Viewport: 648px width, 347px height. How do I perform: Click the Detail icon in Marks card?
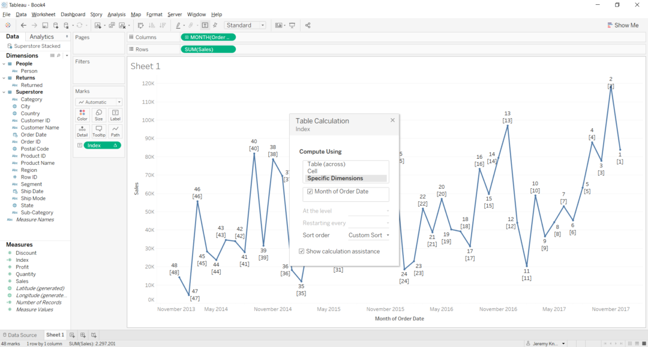pos(82,131)
